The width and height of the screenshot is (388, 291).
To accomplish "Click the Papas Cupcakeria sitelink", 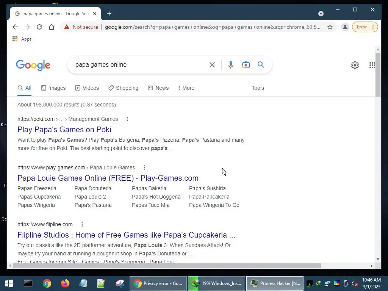I will pos(39,197).
